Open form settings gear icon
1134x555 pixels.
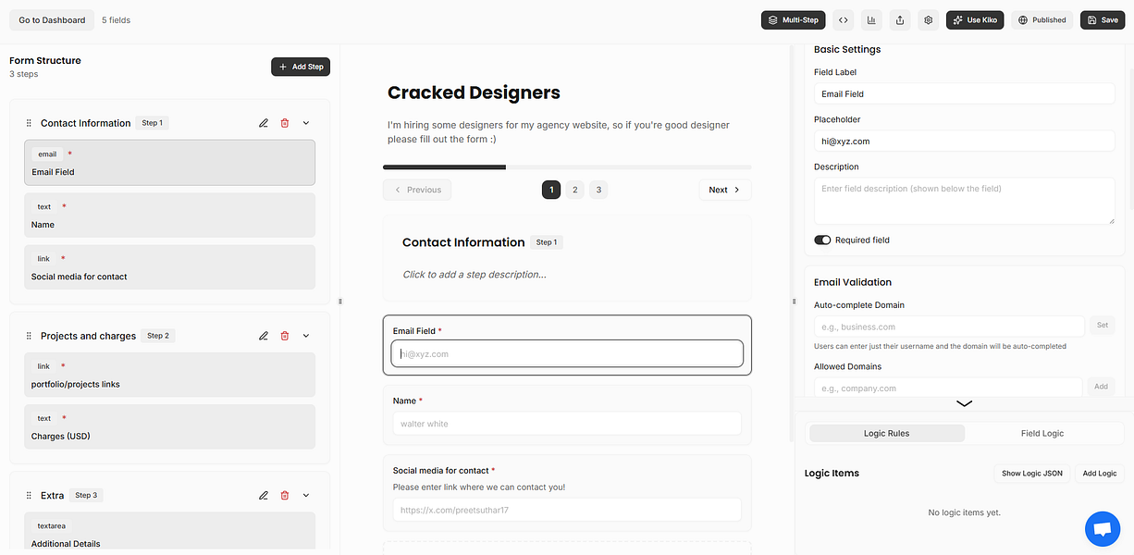pos(929,19)
